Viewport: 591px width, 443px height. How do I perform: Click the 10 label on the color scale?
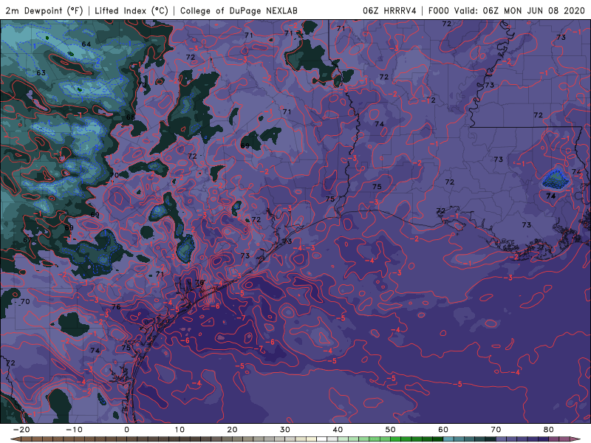tap(180, 430)
